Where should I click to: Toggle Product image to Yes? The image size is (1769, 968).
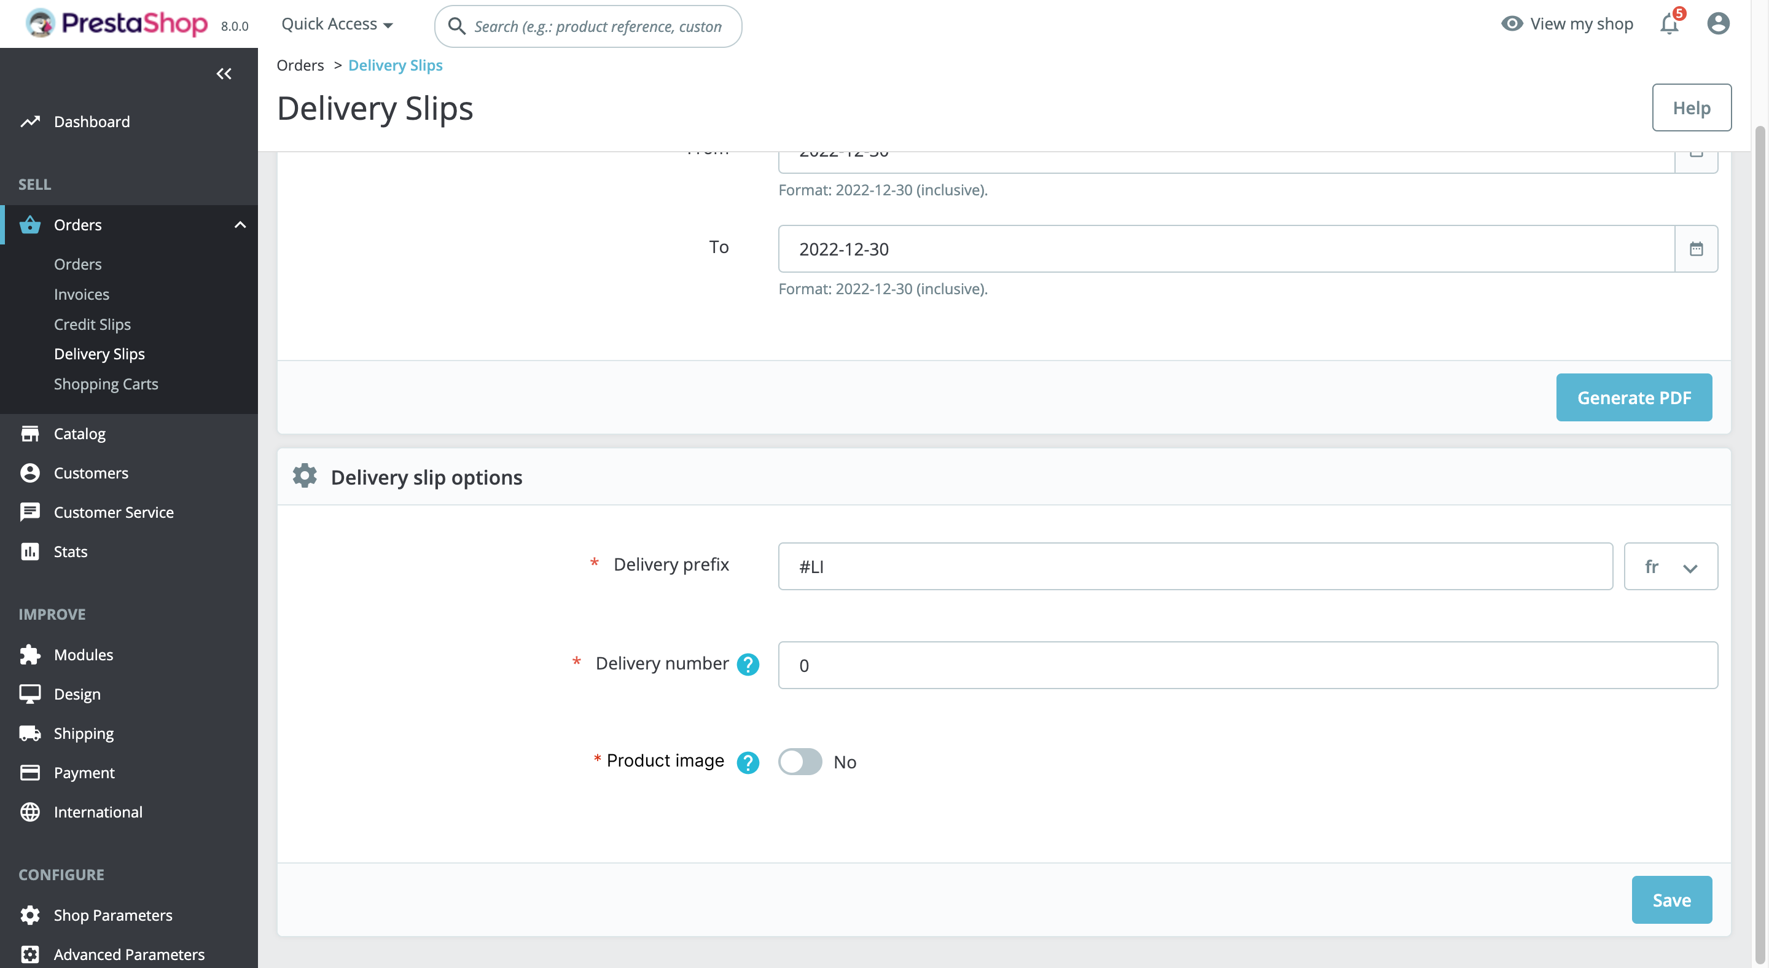[x=799, y=762]
